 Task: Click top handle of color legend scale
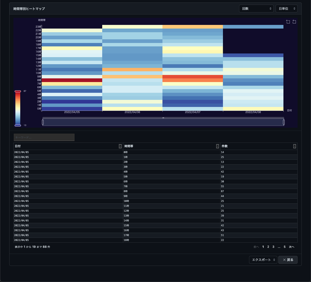[17, 91]
